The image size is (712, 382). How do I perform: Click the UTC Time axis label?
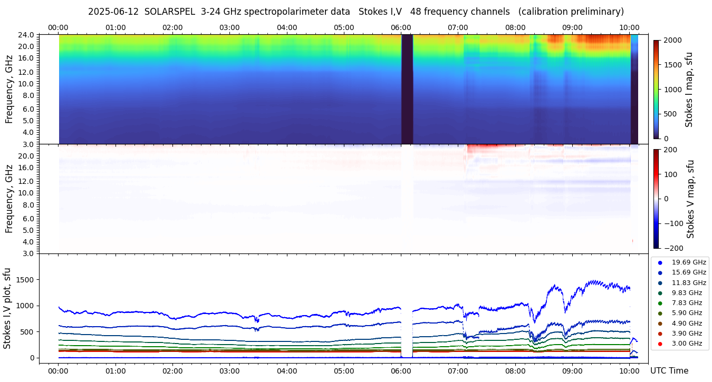[x=669, y=370]
